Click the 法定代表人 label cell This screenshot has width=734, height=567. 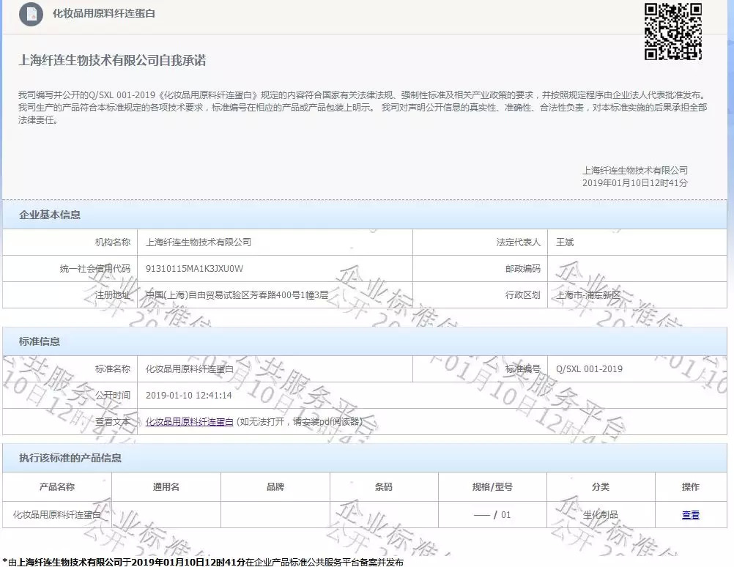(480, 242)
